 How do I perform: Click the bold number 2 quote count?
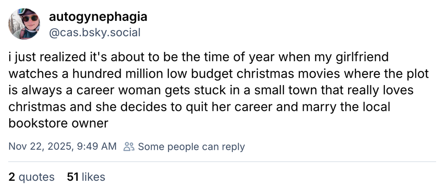point(12,177)
